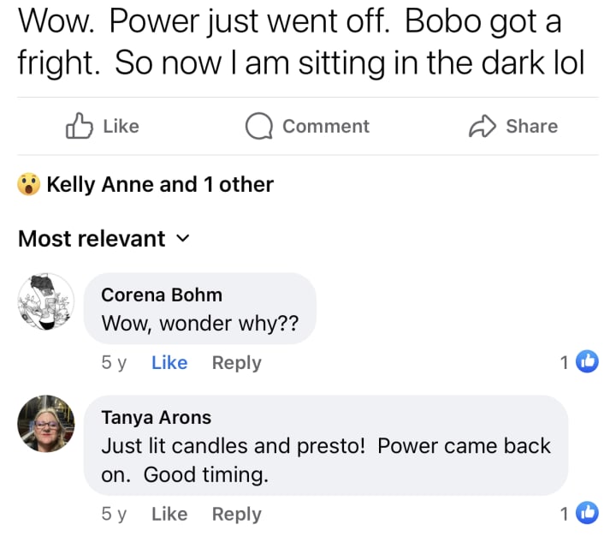Like Corena Bohm's comment
616x542 pixels.
(x=169, y=362)
